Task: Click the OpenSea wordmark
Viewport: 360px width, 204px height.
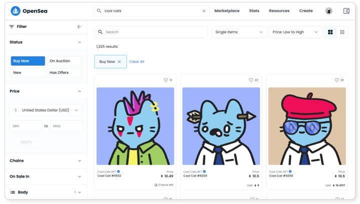Action: click(35, 11)
